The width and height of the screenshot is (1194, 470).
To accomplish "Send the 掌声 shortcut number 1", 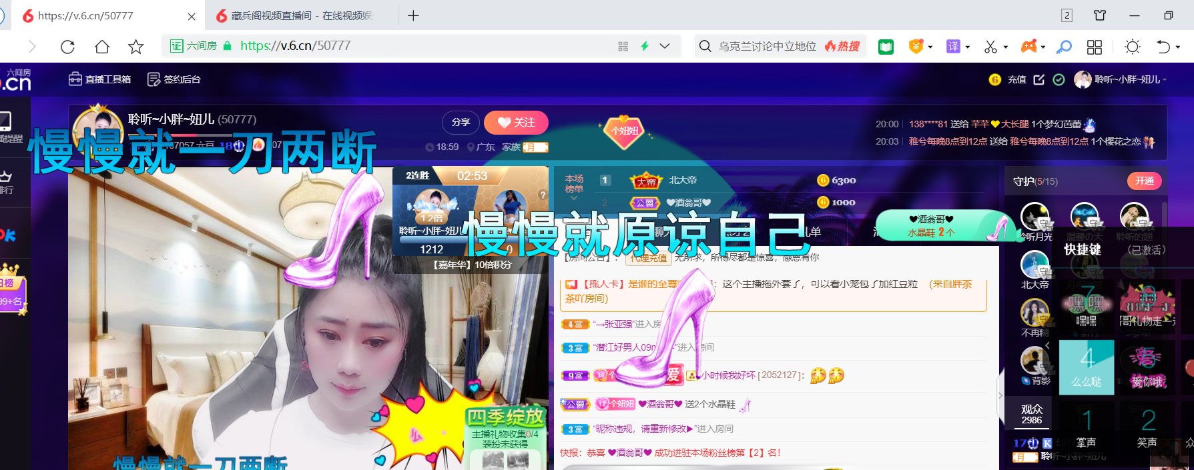I will pos(1087,427).
